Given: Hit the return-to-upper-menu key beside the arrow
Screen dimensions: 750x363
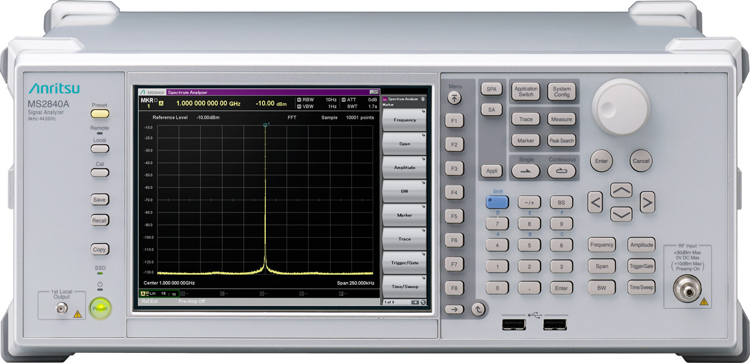Looking at the screenshot, I should 478,309.
